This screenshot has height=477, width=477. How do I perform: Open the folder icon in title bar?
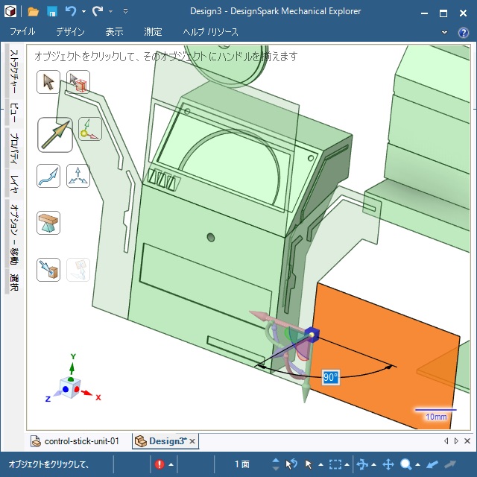coord(34,12)
